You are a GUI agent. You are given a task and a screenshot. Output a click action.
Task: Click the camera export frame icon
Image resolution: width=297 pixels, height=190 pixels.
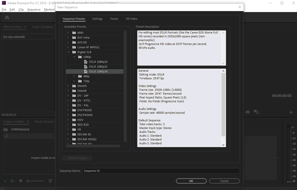coord(247,112)
